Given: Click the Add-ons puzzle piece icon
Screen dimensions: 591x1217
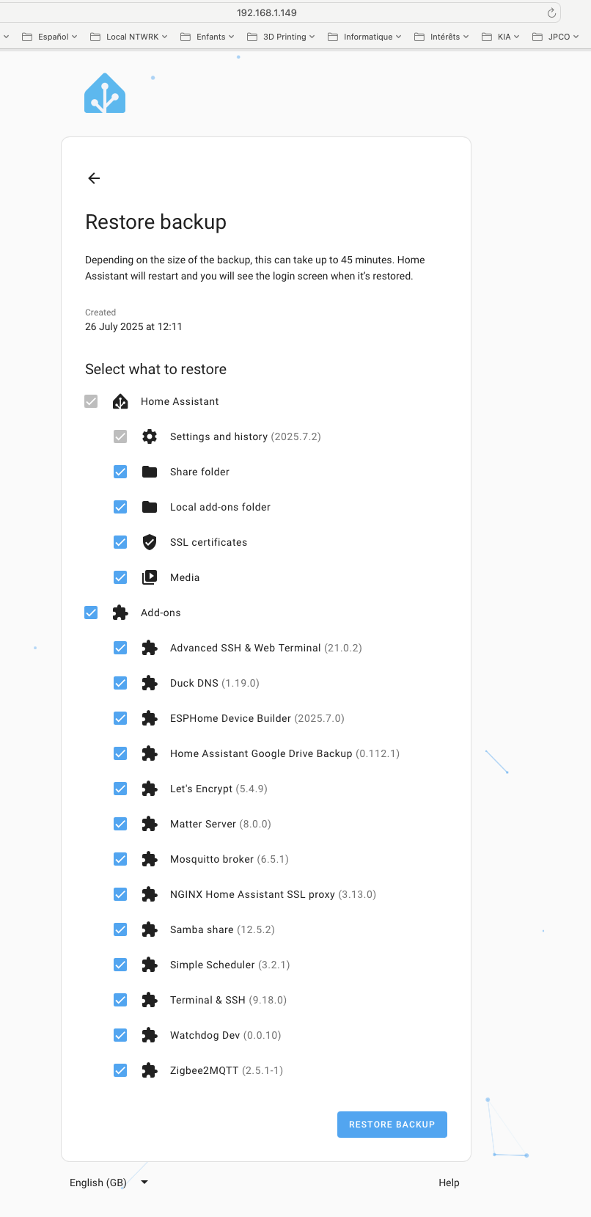Looking at the screenshot, I should click(x=120, y=613).
